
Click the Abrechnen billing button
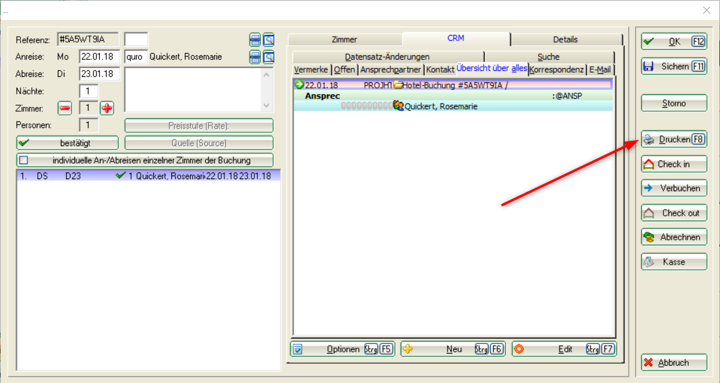point(674,237)
